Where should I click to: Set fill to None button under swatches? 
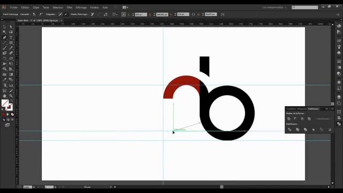[x=12, y=114]
